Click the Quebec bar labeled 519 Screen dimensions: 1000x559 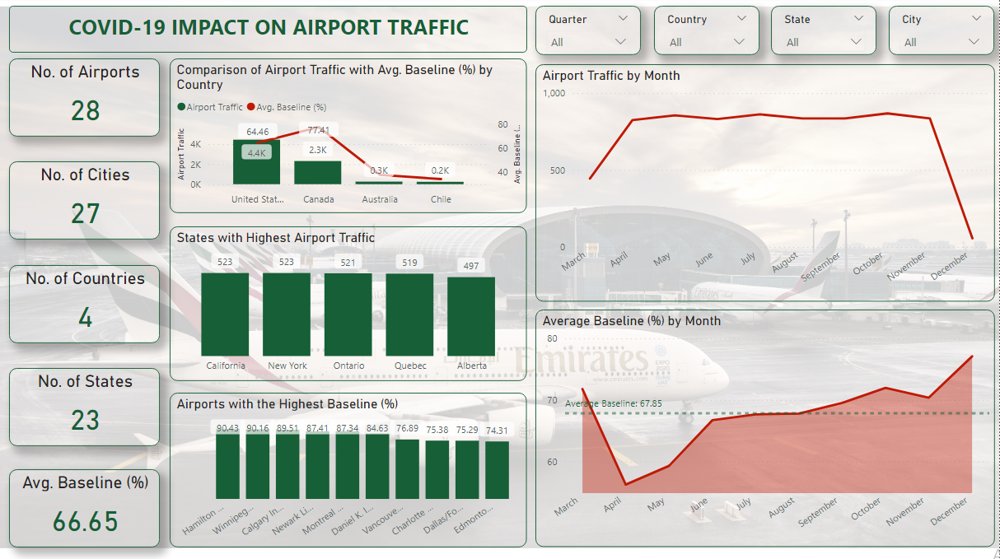tap(409, 314)
